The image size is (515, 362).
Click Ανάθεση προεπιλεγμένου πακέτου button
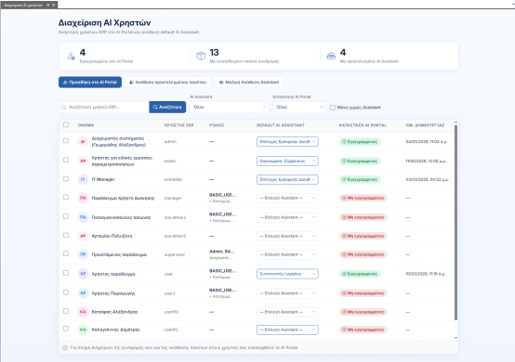tap(168, 83)
